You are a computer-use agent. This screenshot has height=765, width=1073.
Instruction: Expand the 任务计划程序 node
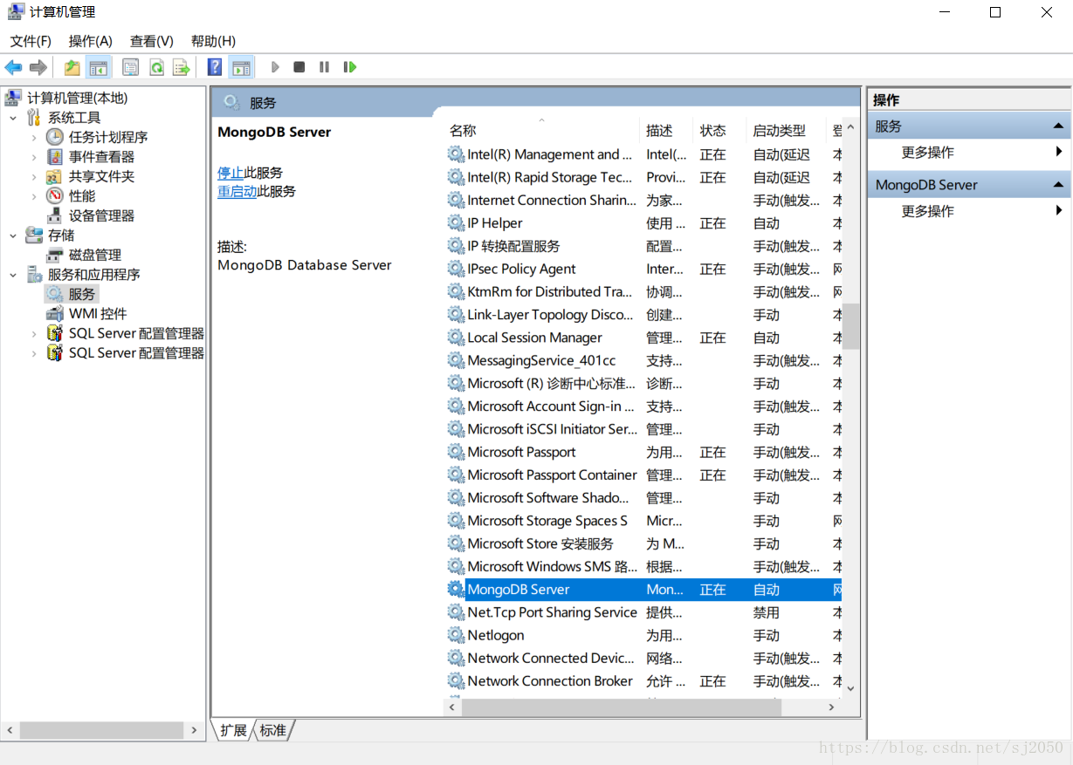click(34, 137)
